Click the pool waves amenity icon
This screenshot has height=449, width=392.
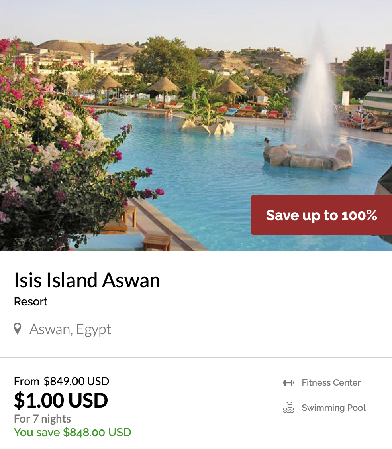288,408
